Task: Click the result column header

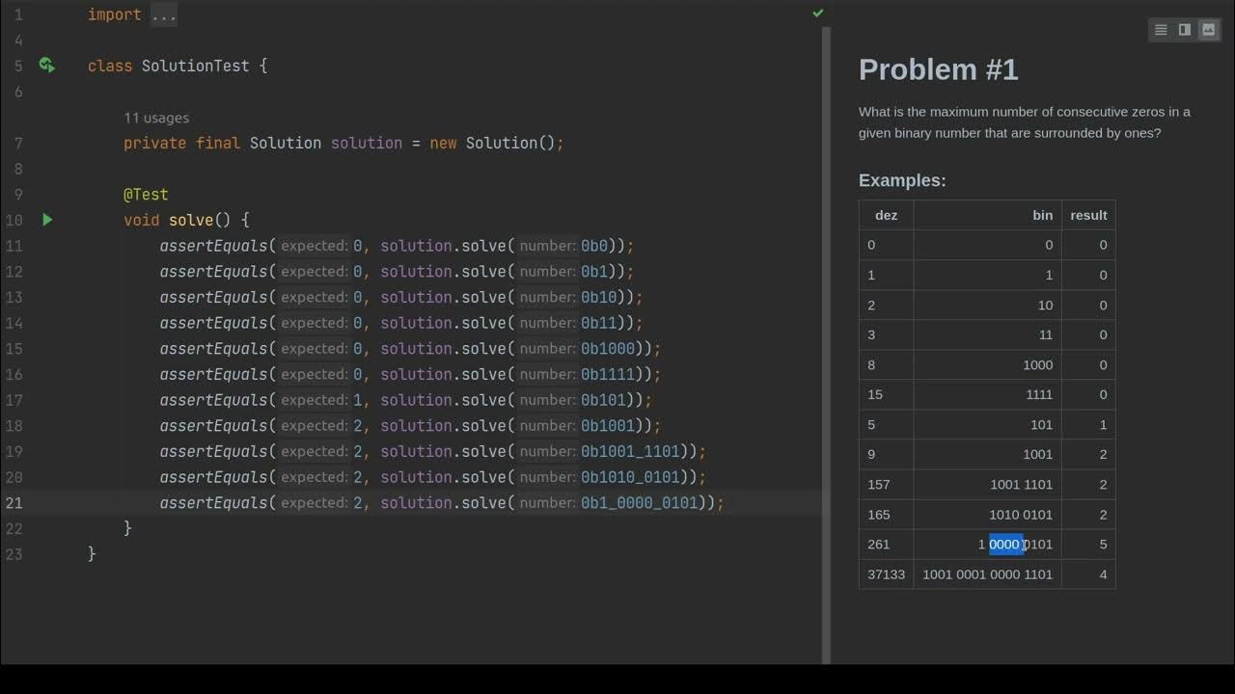Action: [x=1088, y=215]
